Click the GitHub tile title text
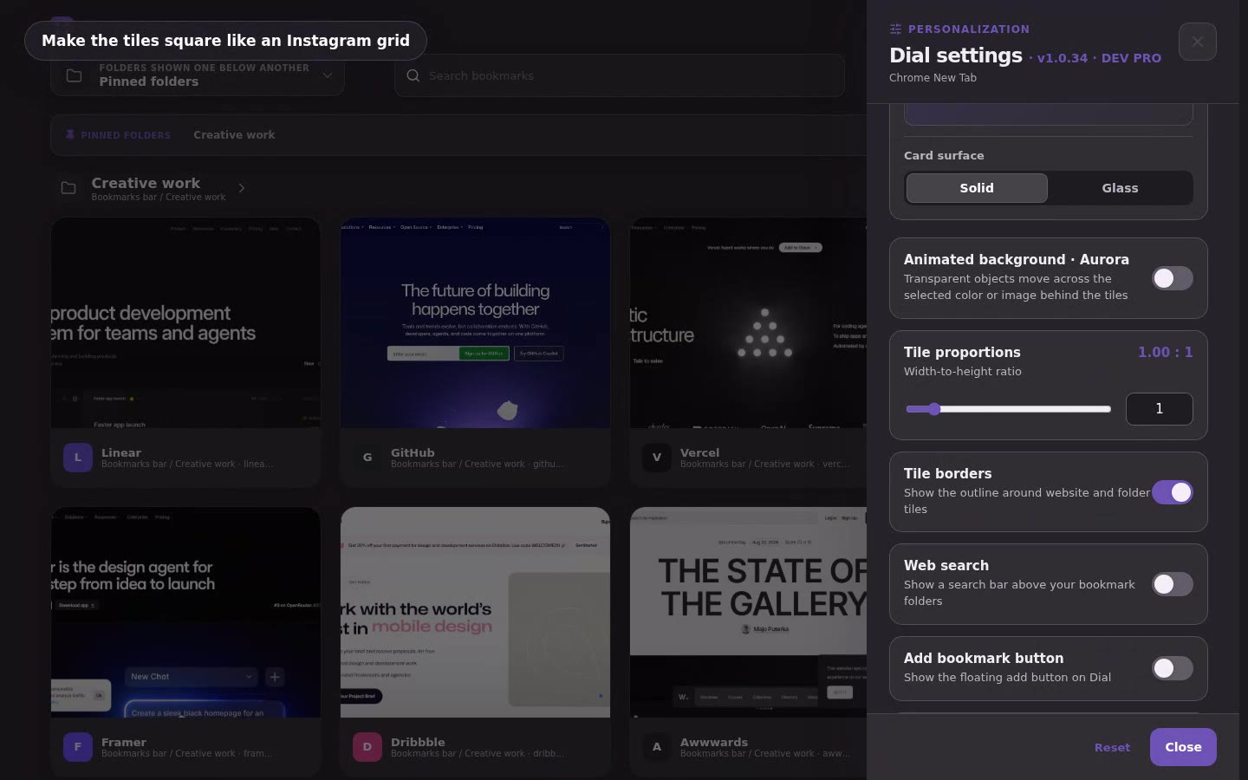This screenshot has height=780, width=1248. [413, 452]
